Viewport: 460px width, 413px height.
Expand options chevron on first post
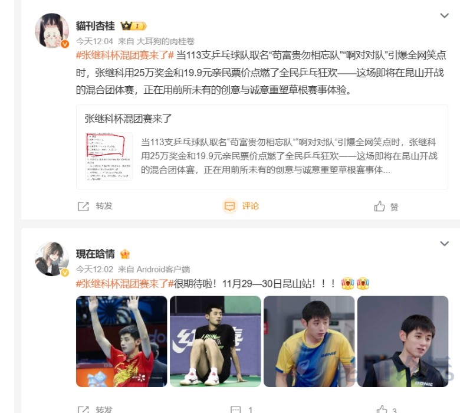click(x=445, y=15)
